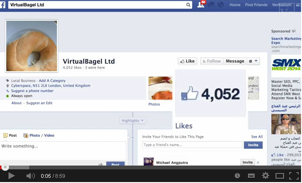Click the search magnifier icon
The image size is (302, 183).
tap(188, 5)
